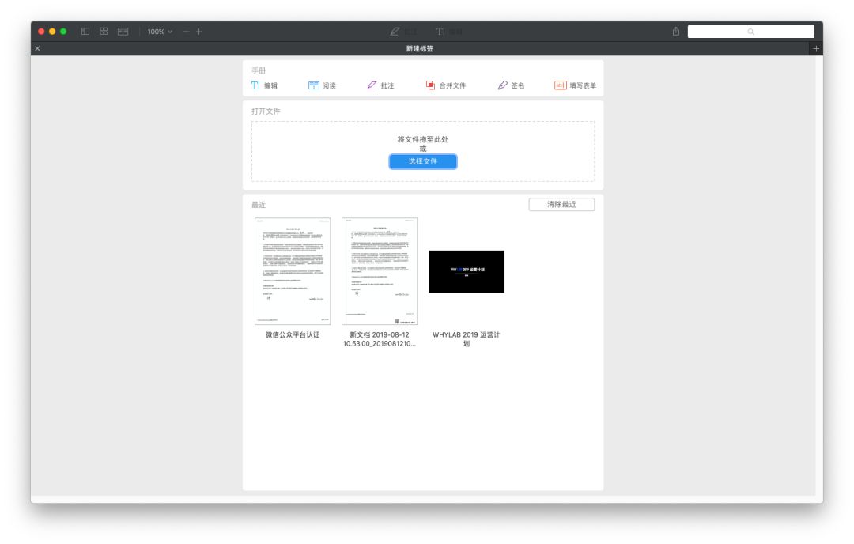Select the text edit tool in title bar
The image size is (854, 544).
coord(449,32)
